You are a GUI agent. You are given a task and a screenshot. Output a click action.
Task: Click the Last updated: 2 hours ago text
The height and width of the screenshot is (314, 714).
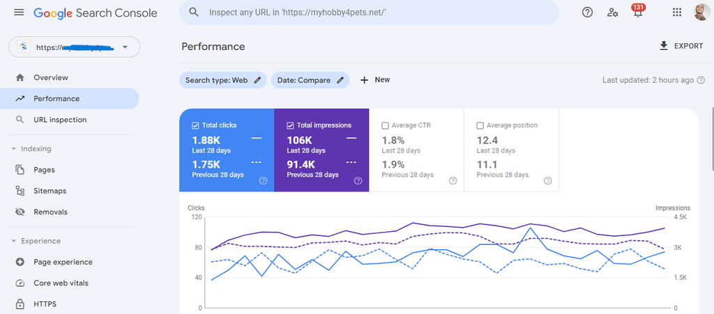pyautogui.click(x=648, y=80)
